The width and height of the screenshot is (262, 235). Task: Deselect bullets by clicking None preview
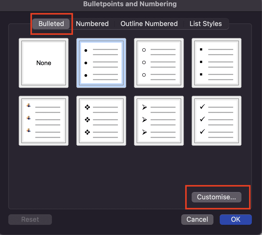43,63
